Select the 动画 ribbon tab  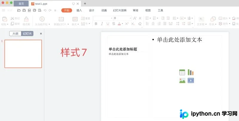coord(104,10)
